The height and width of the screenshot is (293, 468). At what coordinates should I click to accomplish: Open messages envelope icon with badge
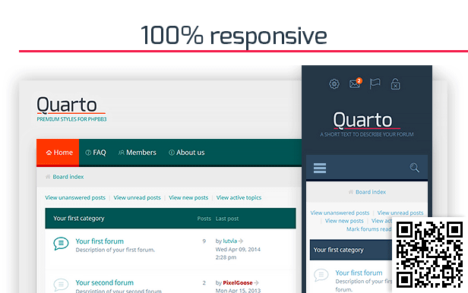pyautogui.click(x=356, y=83)
